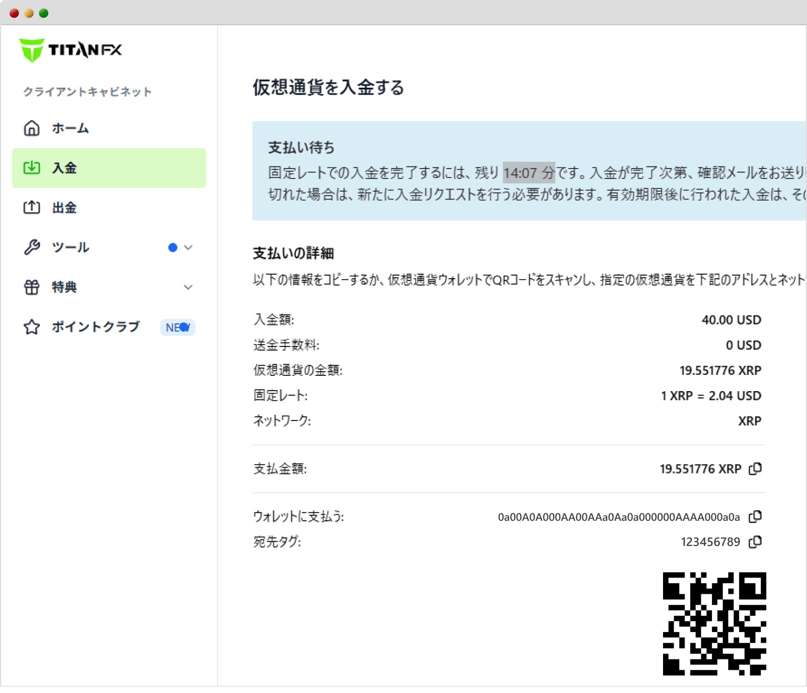Select the gift icon for 特典
The width and height of the screenshot is (807, 693).
click(32, 287)
